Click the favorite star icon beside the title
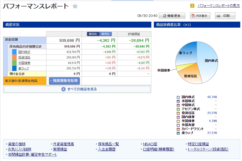Screen dimensions: 242x161 point(75,6)
